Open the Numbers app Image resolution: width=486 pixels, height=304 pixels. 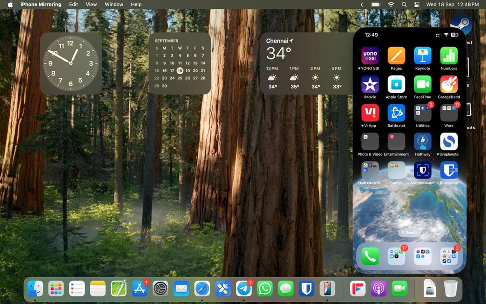coord(449,56)
